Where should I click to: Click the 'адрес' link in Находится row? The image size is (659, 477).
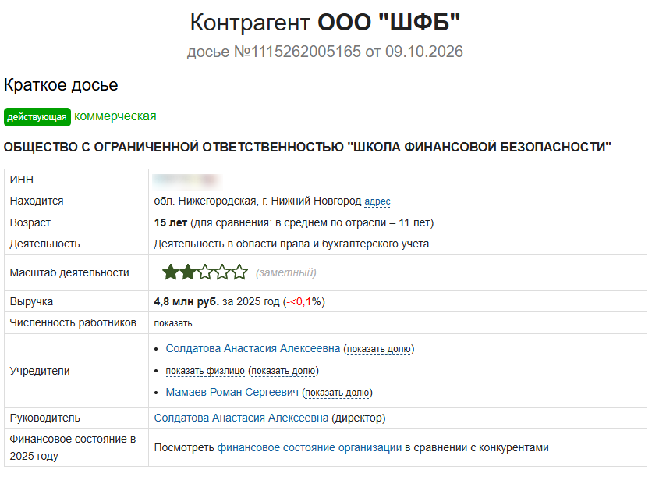point(377,201)
